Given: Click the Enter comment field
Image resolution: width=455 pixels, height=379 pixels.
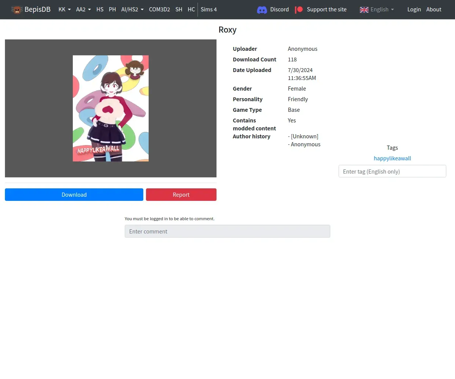Looking at the screenshot, I should click(x=227, y=231).
